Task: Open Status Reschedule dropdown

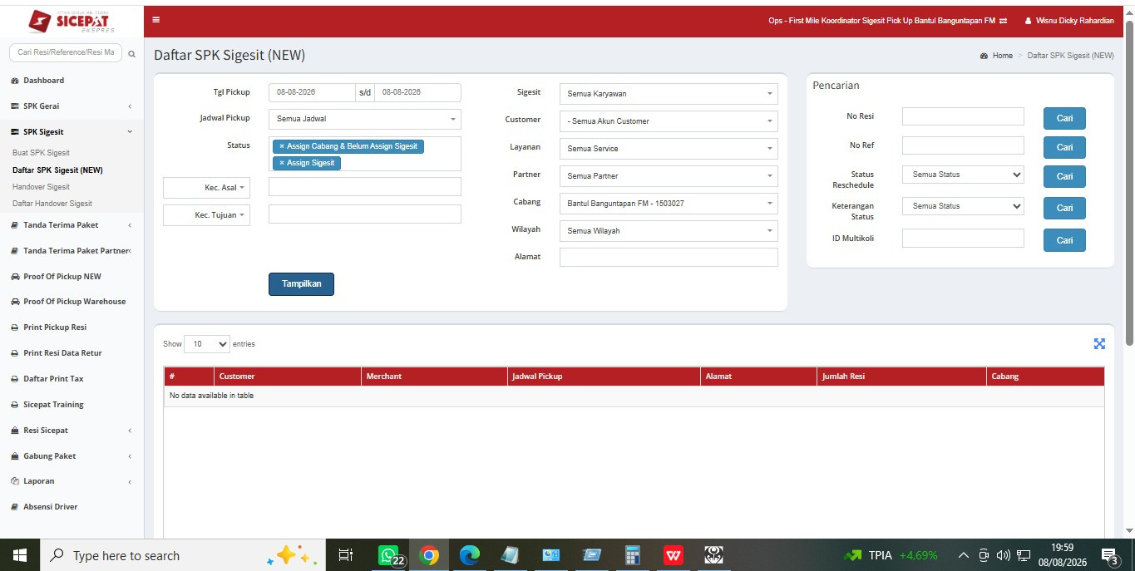Action: [x=963, y=175]
